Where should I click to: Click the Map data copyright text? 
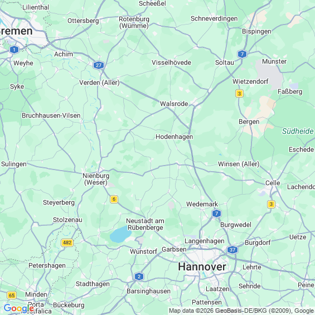[241, 311]
